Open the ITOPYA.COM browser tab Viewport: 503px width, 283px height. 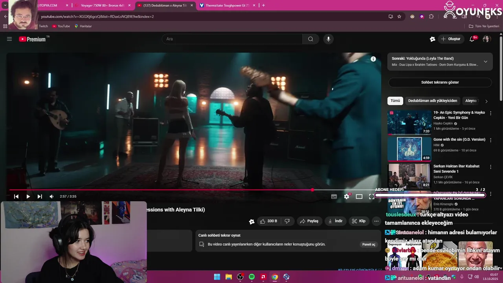[x=48, y=6]
